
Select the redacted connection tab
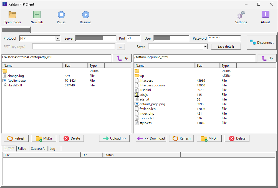pyautogui.click(x=16, y=30)
